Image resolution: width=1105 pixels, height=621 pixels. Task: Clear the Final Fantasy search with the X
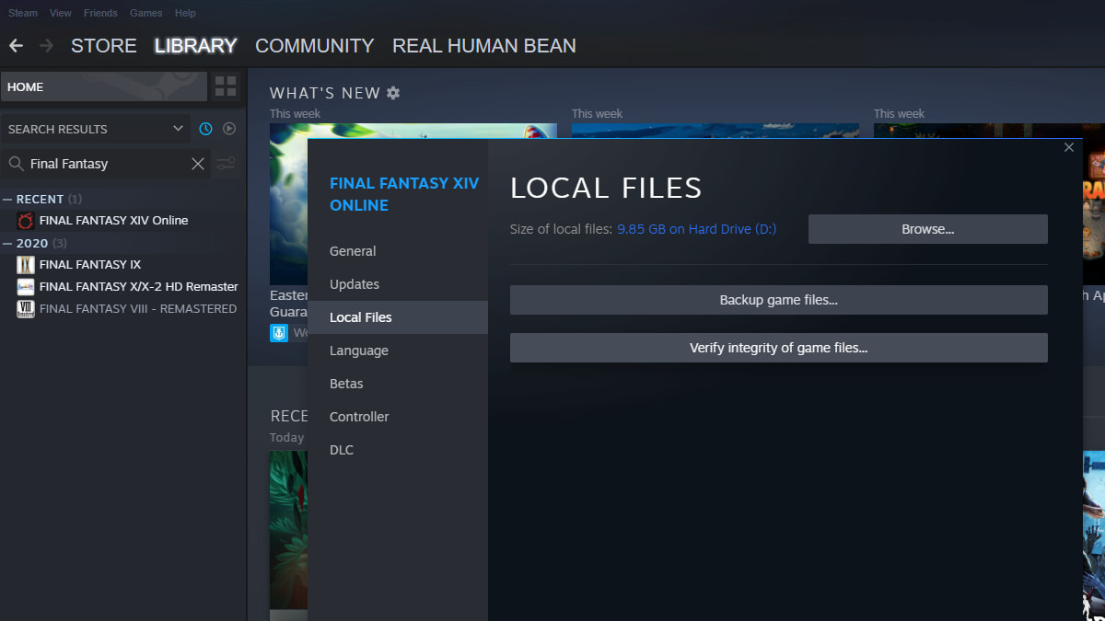(x=198, y=164)
